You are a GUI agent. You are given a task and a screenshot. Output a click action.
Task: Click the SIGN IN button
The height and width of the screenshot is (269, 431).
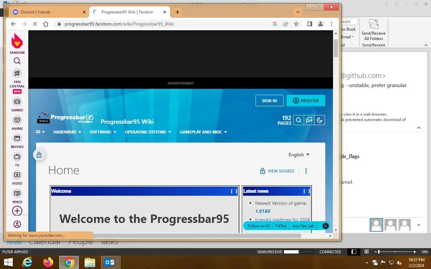point(269,101)
